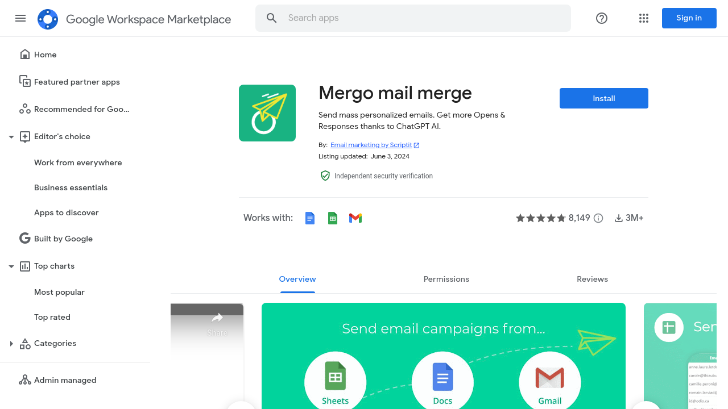Expand the Categories section
Screen dimensions: 728x409
(11, 344)
